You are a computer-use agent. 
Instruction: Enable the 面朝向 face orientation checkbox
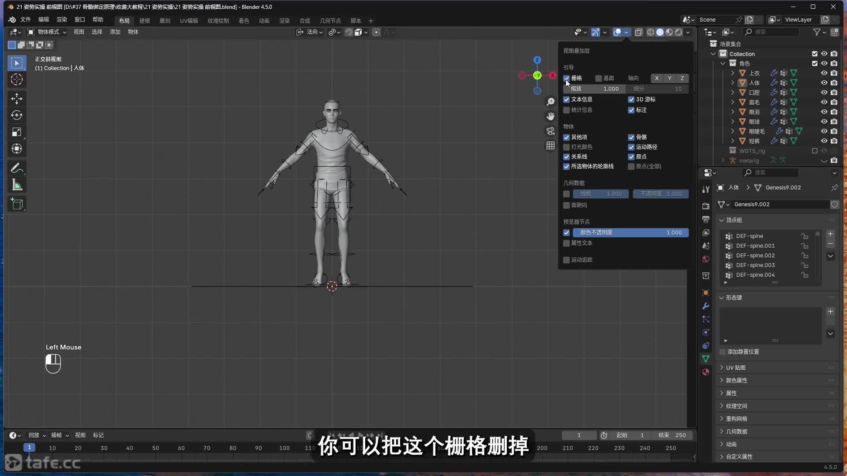pos(566,205)
